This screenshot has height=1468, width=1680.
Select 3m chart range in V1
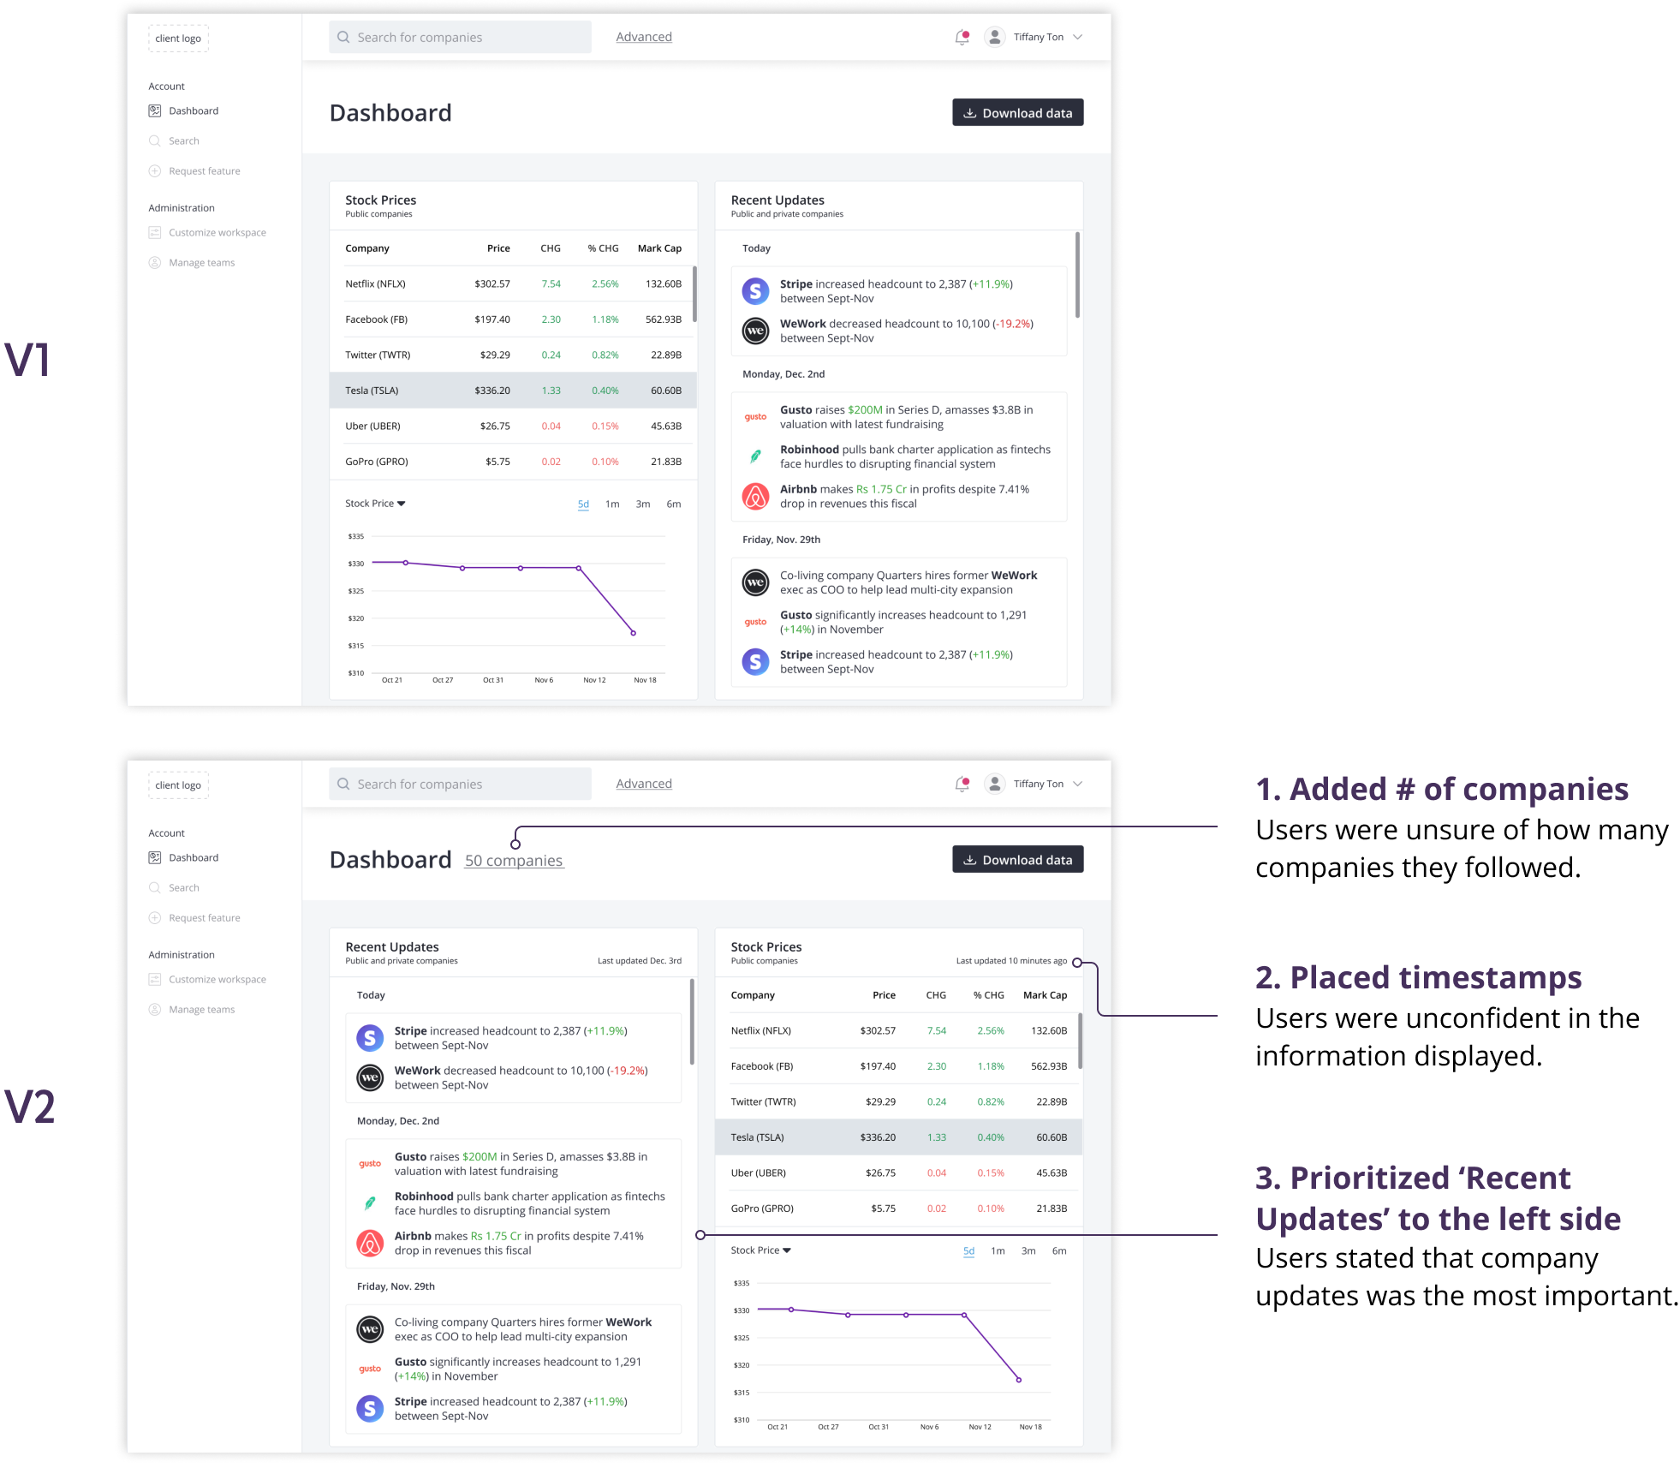pos(643,504)
